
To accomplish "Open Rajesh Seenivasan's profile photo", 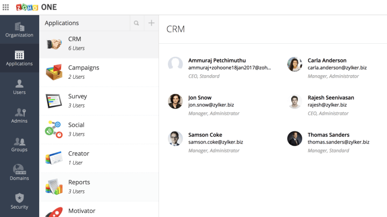I will point(294,101).
